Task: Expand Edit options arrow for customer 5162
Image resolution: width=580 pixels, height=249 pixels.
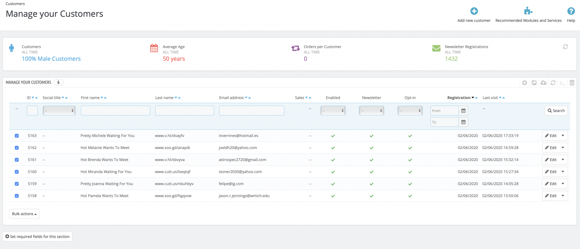Action: click(563, 148)
